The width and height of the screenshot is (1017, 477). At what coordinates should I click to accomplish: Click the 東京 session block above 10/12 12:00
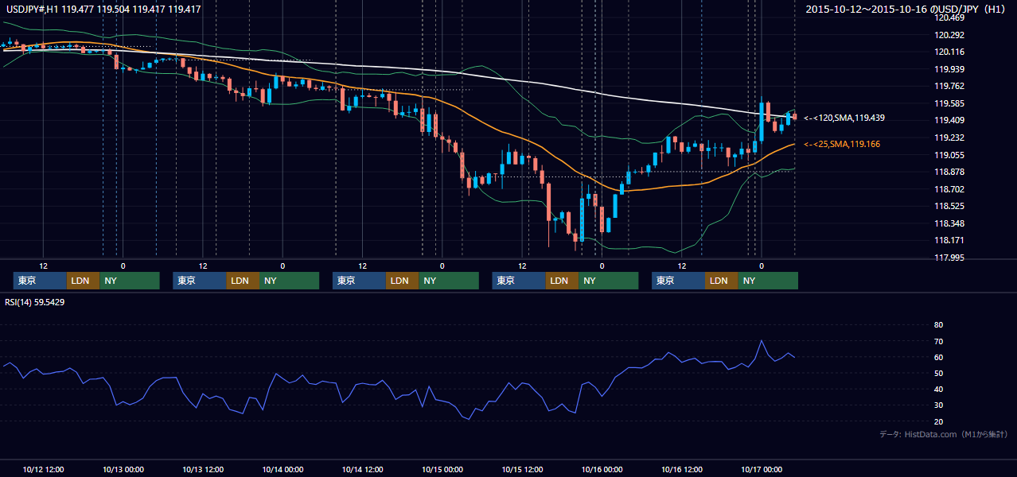[x=41, y=281]
